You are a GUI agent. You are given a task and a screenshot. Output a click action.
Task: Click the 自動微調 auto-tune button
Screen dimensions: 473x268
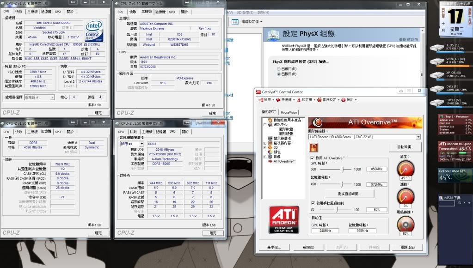coord(405,147)
